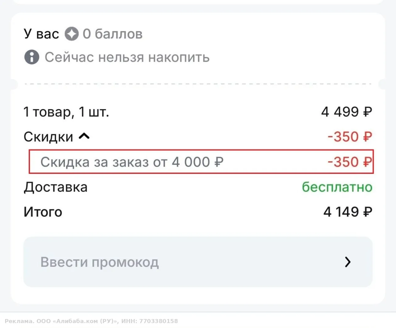396x328 pixels.
Task: Click the advertising disclaimer 'Реклама. ООО Алибаба.ком'
Action: pyautogui.click(x=92, y=321)
